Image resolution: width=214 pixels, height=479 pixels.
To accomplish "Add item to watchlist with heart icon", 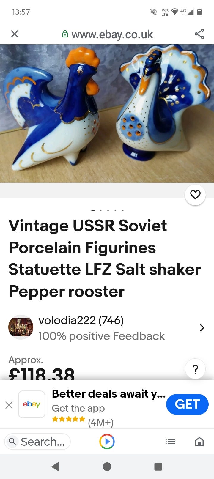I will point(195,195).
